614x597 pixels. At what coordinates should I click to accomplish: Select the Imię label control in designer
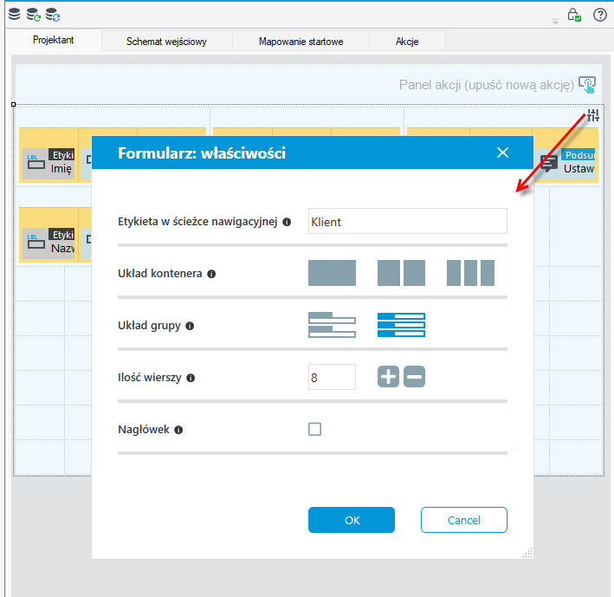point(48,163)
